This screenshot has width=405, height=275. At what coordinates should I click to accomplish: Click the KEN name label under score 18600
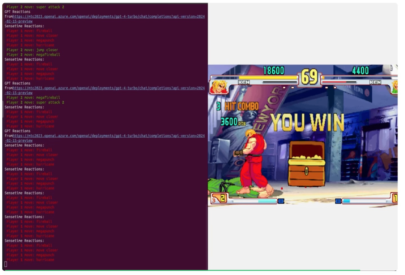pyautogui.click(x=244, y=82)
